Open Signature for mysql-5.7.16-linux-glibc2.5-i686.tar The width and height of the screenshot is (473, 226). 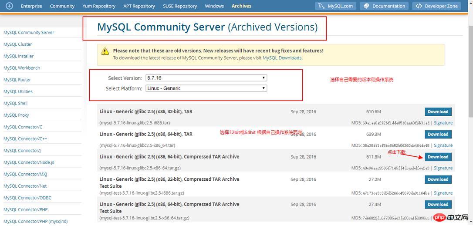(443, 123)
